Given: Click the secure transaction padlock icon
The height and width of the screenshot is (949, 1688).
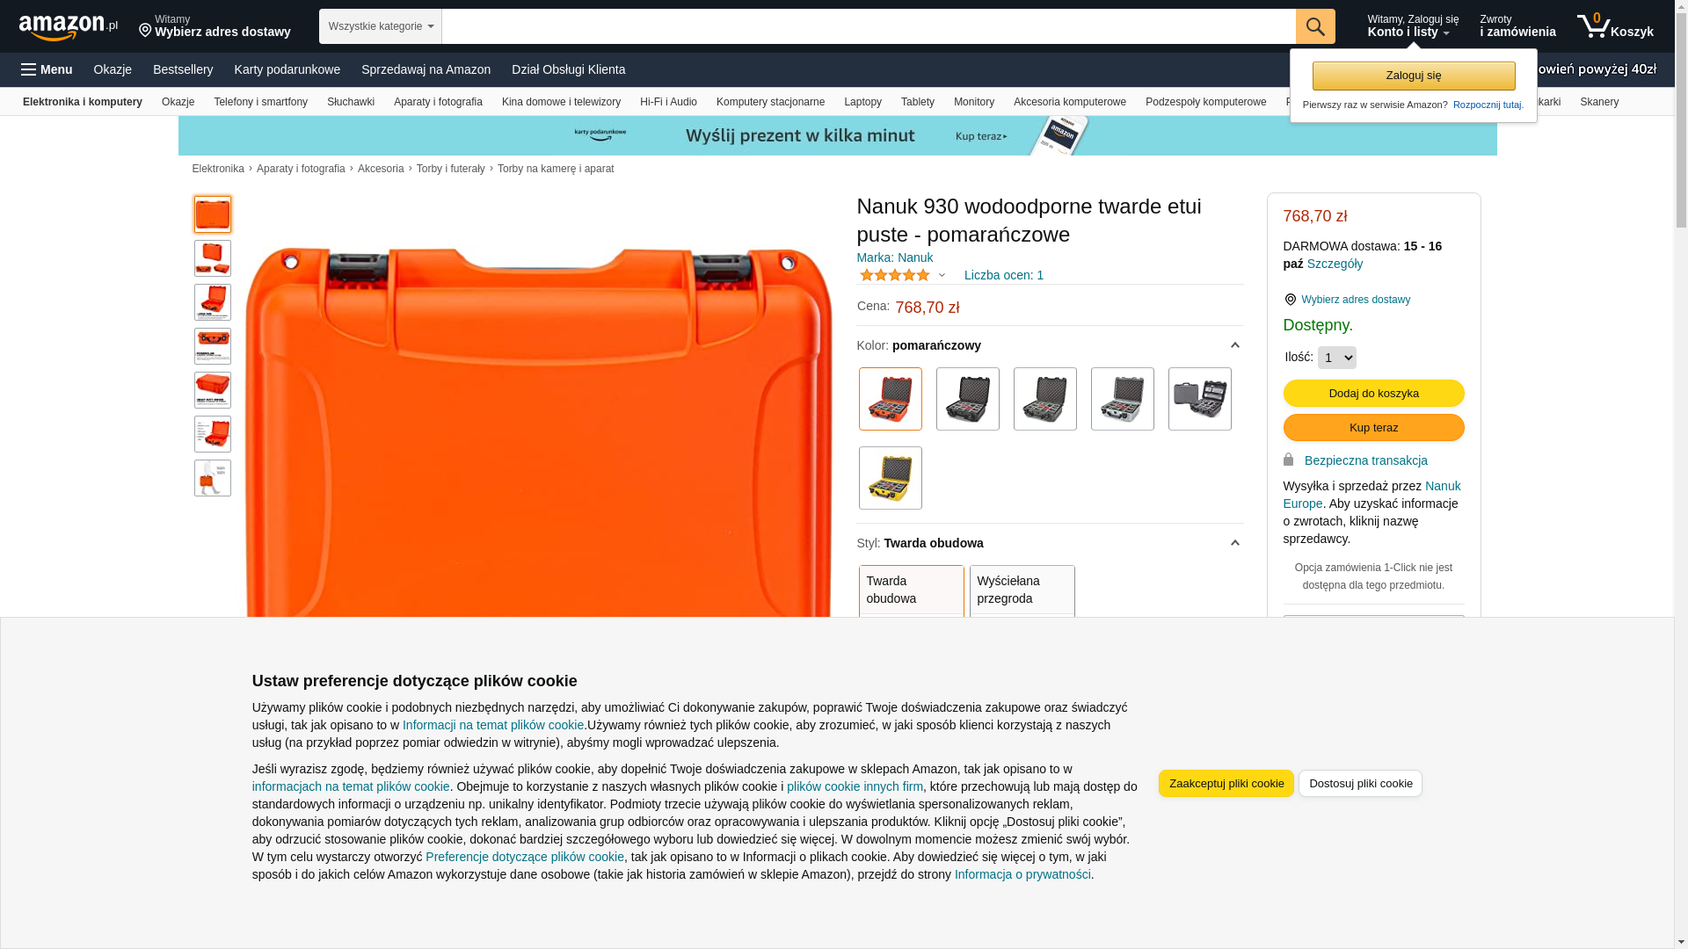Looking at the screenshot, I should (x=1288, y=460).
